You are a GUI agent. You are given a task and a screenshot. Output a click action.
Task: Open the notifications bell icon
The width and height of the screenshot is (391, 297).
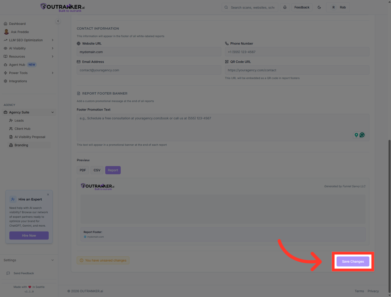point(285,7)
